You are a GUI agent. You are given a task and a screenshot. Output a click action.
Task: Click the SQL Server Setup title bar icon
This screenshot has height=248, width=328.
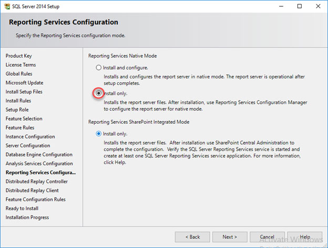pyautogui.click(x=7, y=6)
